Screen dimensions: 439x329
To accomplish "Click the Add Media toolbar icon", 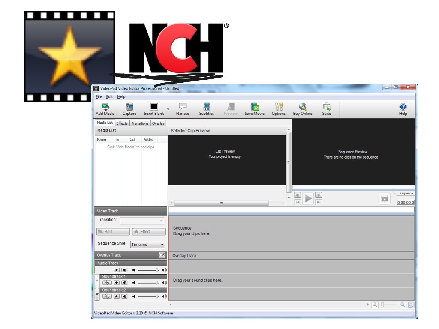I will pyautogui.click(x=105, y=107).
